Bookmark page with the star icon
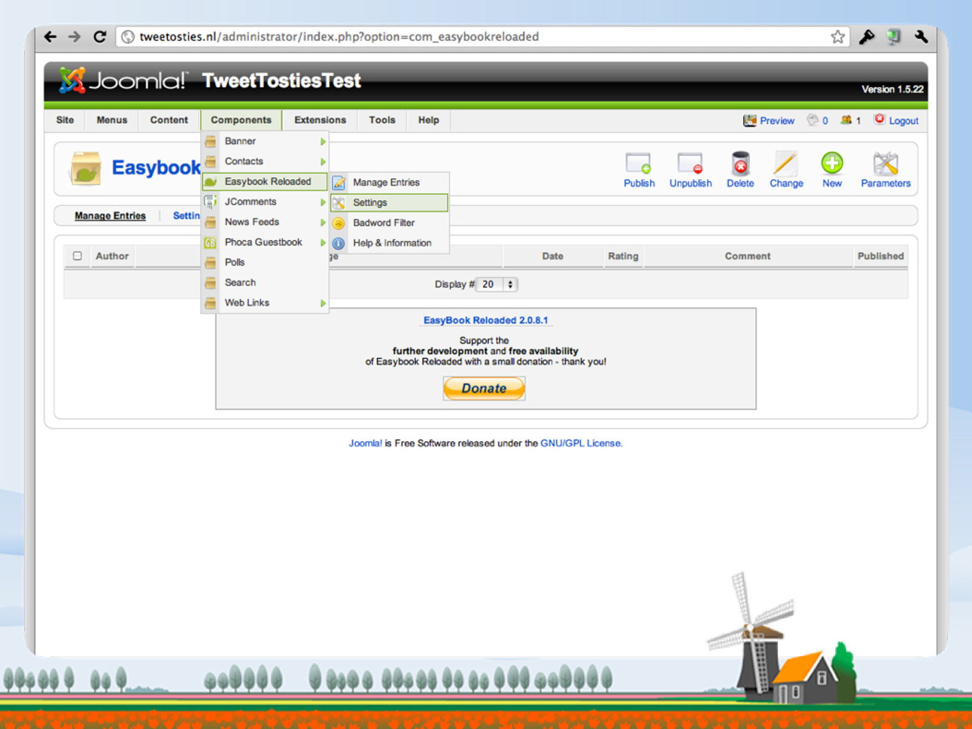This screenshot has width=972, height=729. pyautogui.click(x=838, y=37)
